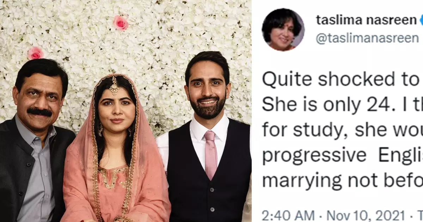Open the 'taslima nasreen' display name
Screen dimensions: 423x222
366,20
